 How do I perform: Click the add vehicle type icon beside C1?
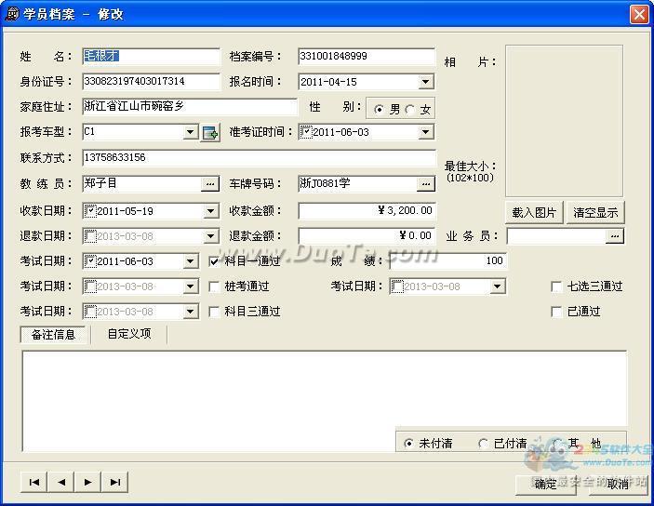coord(210,133)
